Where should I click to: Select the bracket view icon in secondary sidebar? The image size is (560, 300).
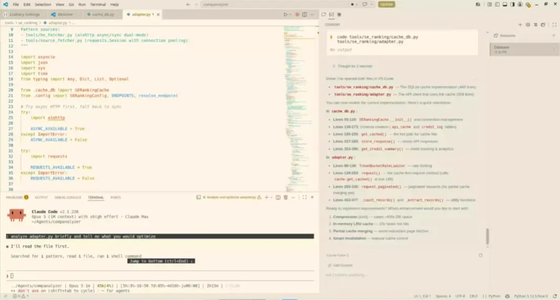[331, 15]
